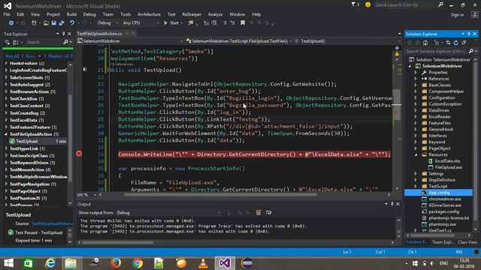
Task: Click Run All in Test Explorer
Action: tap(12, 56)
